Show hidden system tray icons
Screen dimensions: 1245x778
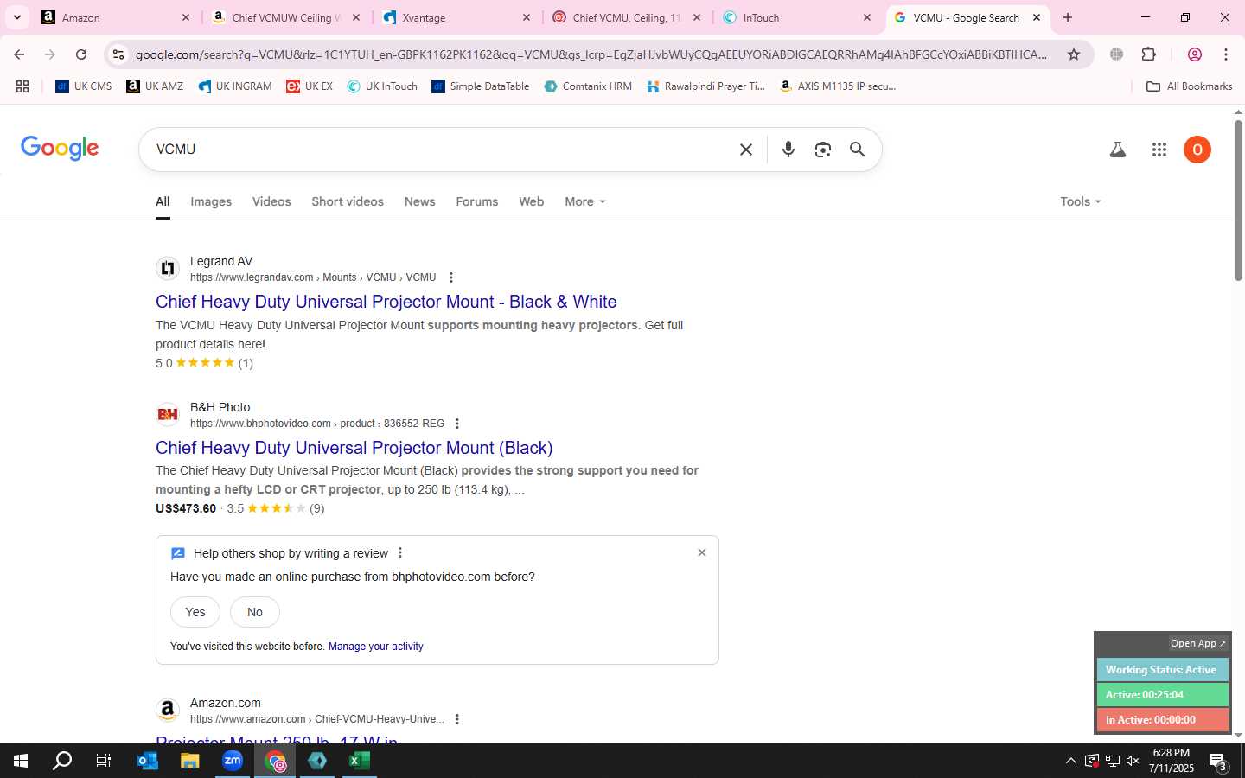pyautogui.click(x=1070, y=761)
